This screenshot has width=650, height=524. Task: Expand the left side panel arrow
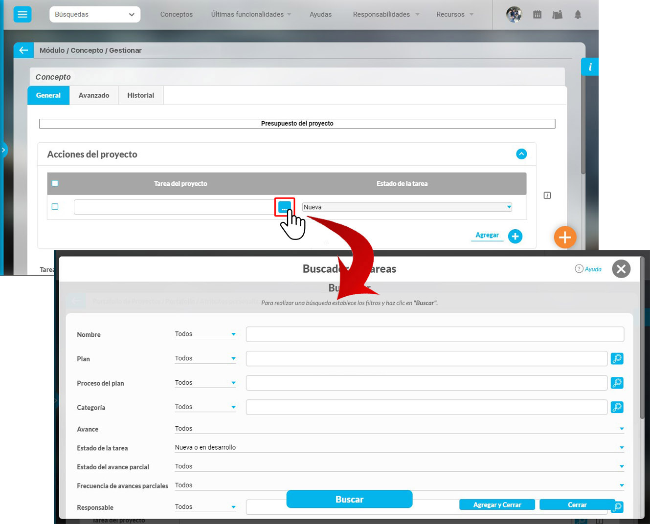point(3,150)
